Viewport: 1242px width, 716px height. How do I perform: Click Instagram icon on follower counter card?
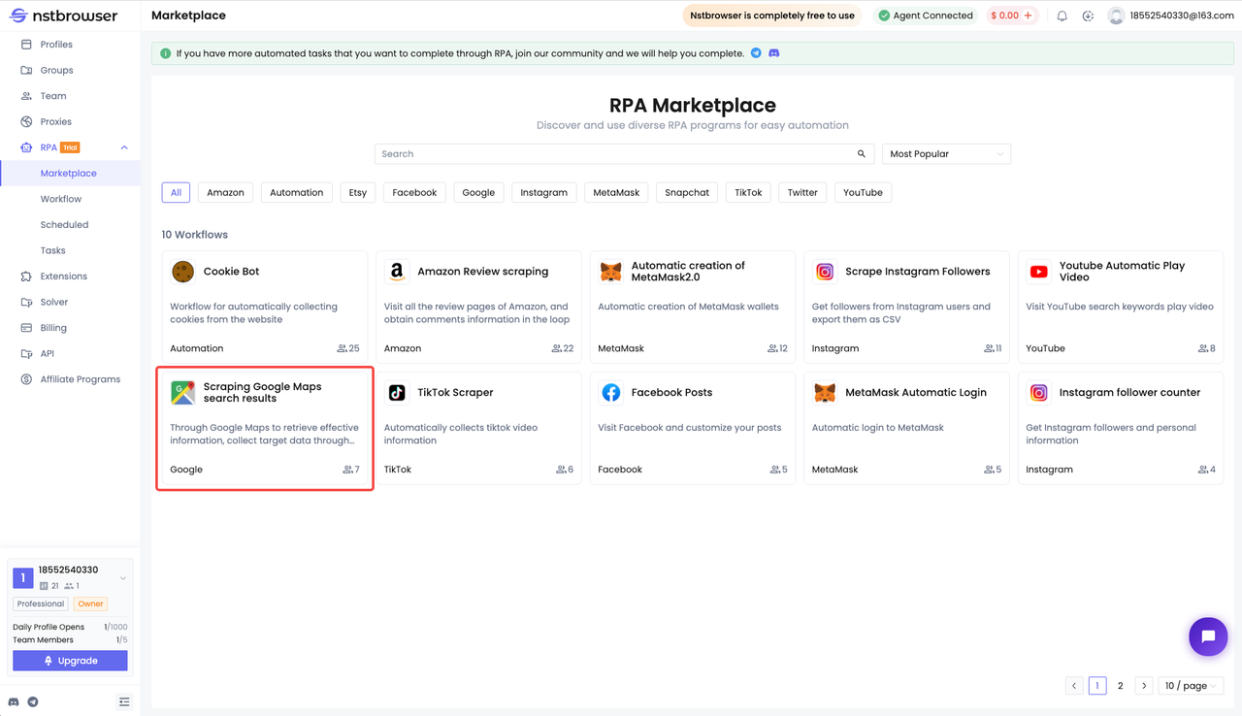pyautogui.click(x=1038, y=392)
